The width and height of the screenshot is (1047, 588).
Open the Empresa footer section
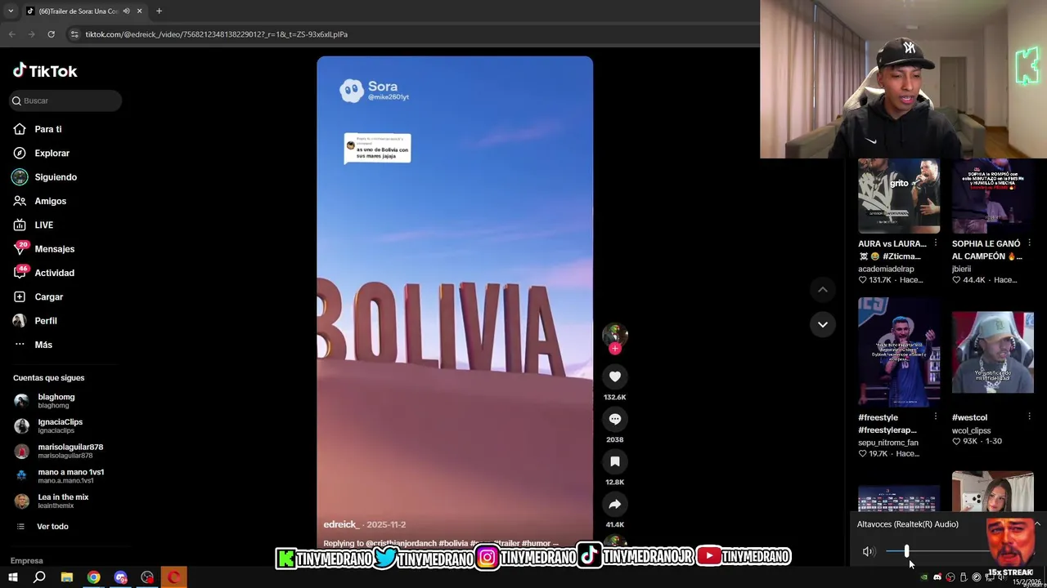[x=27, y=561]
